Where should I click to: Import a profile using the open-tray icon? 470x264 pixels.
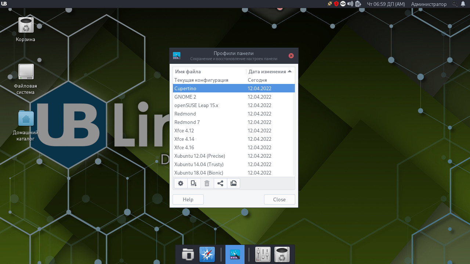[234, 183]
